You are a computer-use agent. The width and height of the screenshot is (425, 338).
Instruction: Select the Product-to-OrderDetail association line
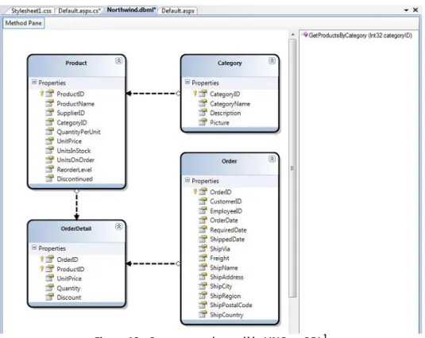tap(77, 205)
